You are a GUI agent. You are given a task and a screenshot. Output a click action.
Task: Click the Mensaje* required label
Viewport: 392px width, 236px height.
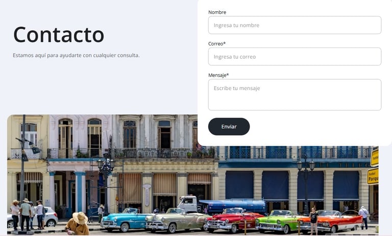[x=218, y=75]
